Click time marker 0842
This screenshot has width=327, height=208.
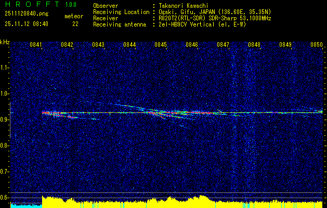[67, 45]
